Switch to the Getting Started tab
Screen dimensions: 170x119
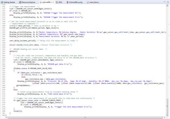coord(9,2)
